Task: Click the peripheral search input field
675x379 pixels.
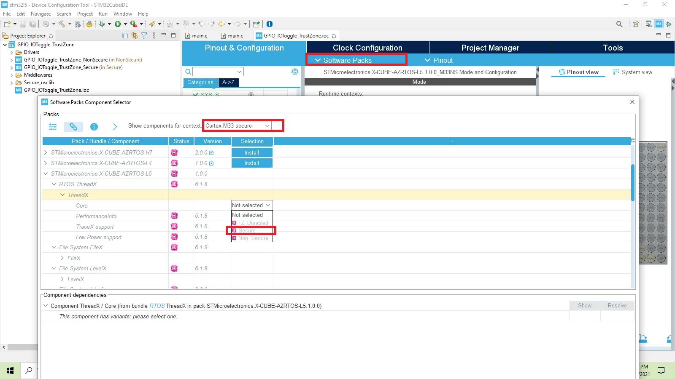Action: (218, 72)
